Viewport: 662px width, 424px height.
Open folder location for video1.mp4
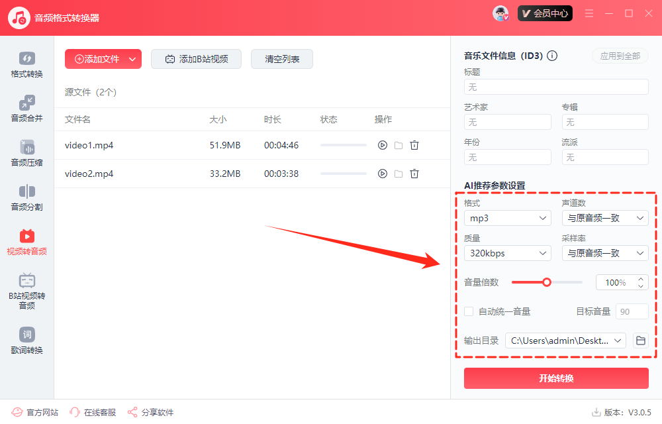(x=399, y=145)
